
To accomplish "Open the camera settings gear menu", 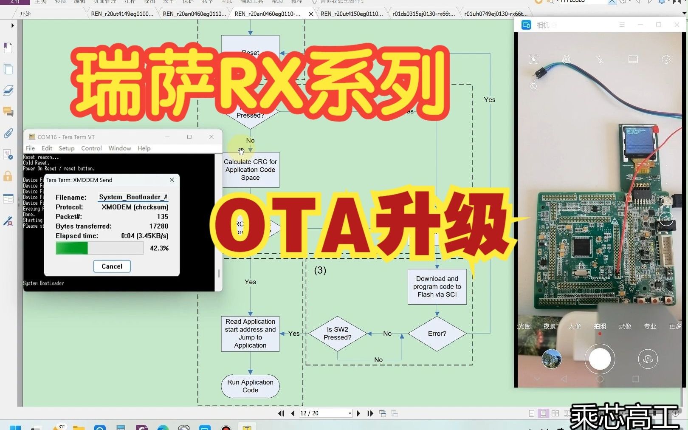I will (x=665, y=59).
